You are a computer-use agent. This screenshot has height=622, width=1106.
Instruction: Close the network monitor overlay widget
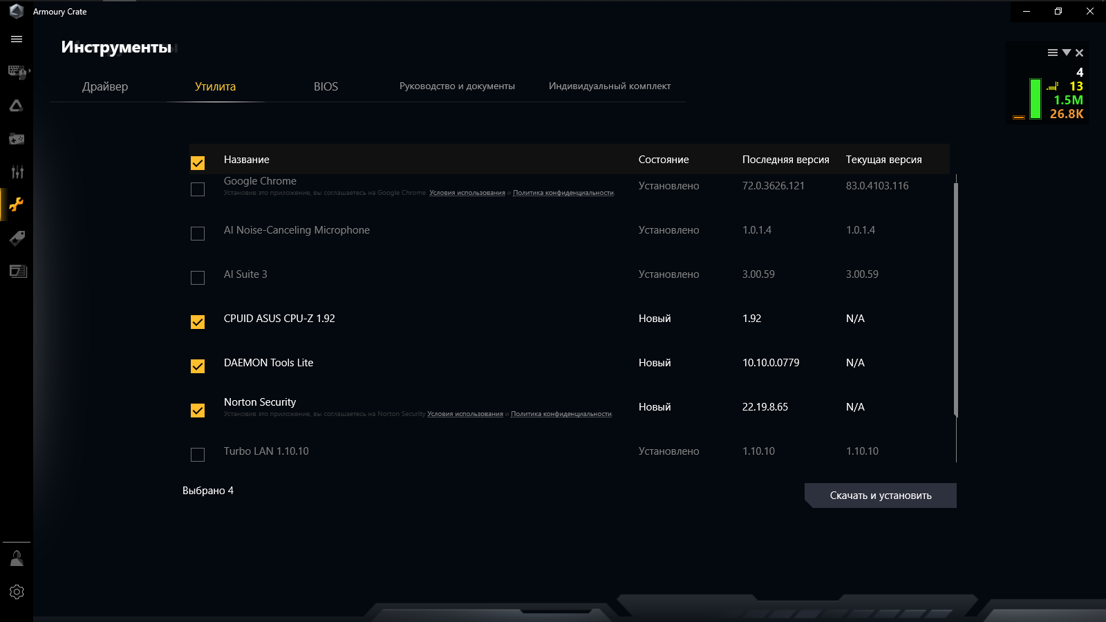click(x=1079, y=53)
